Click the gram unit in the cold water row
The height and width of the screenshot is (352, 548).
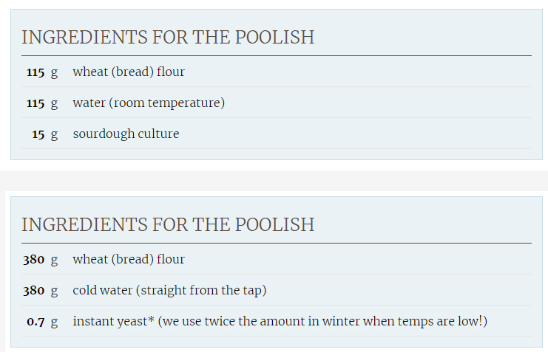pos(54,291)
